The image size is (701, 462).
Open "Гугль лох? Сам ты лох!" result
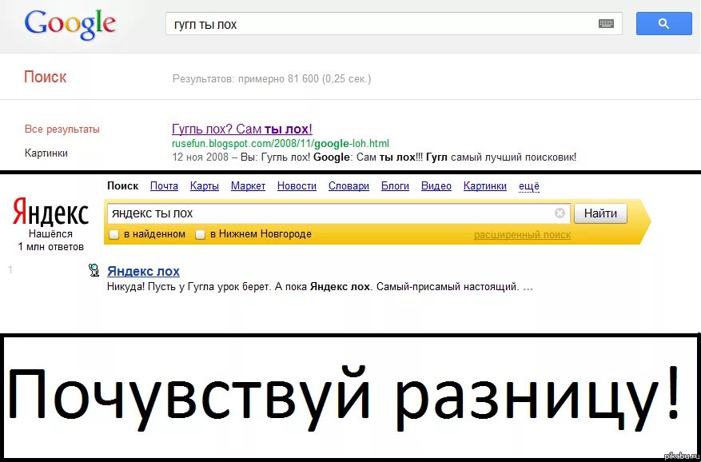pyautogui.click(x=242, y=129)
